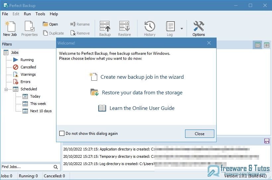Click the Running: 0 status bar entry
The image size is (272, 180).
[28, 176]
